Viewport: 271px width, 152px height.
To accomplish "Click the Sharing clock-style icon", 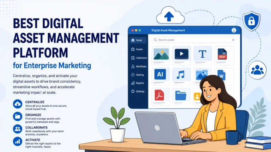I will tap(133, 75).
